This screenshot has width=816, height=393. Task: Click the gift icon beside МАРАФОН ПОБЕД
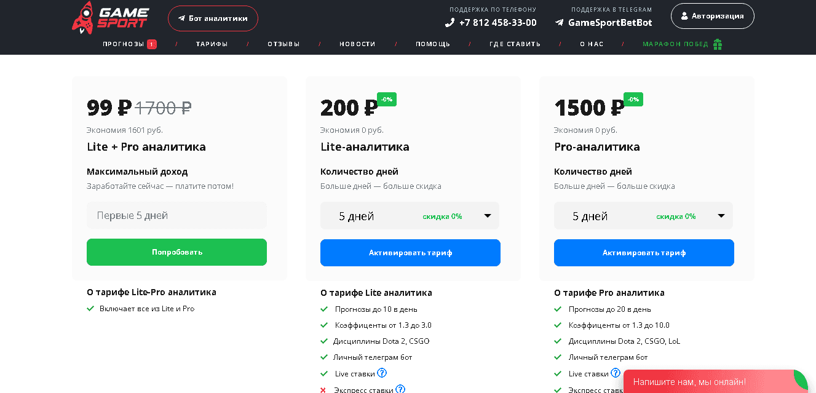tap(718, 44)
